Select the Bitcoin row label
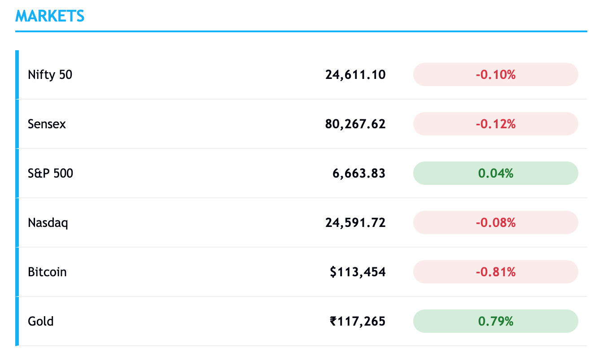 coord(47,272)
